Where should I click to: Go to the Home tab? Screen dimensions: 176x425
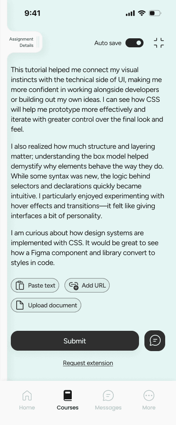click(27, 400)
